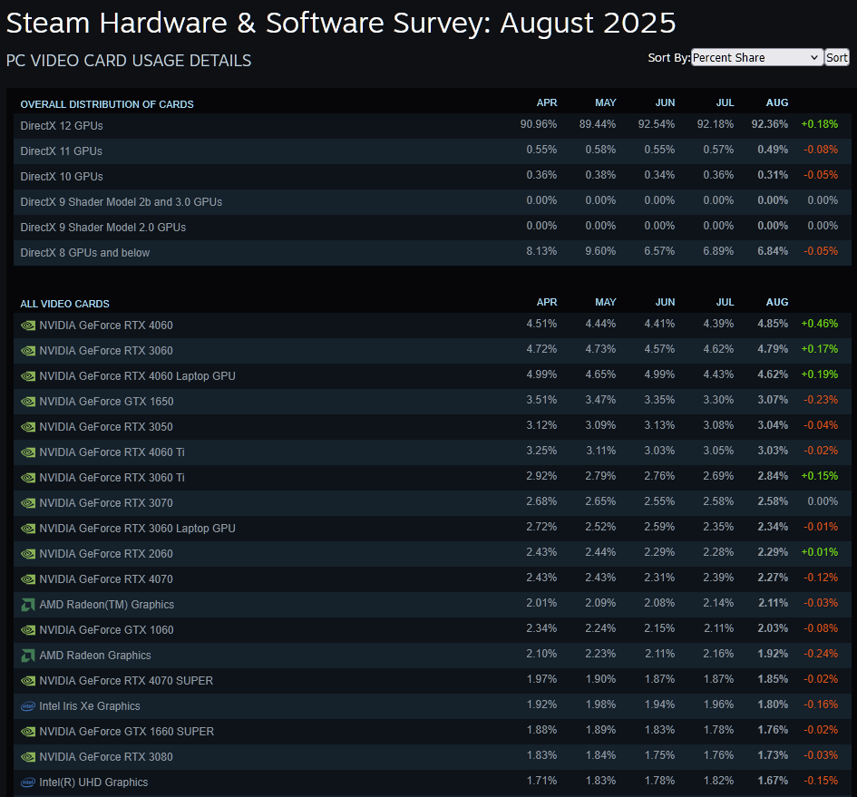Click the AMD Radeon(TM) Graphics name
The width and height of the screenshot is (857, 797).
tap(107, 605)
